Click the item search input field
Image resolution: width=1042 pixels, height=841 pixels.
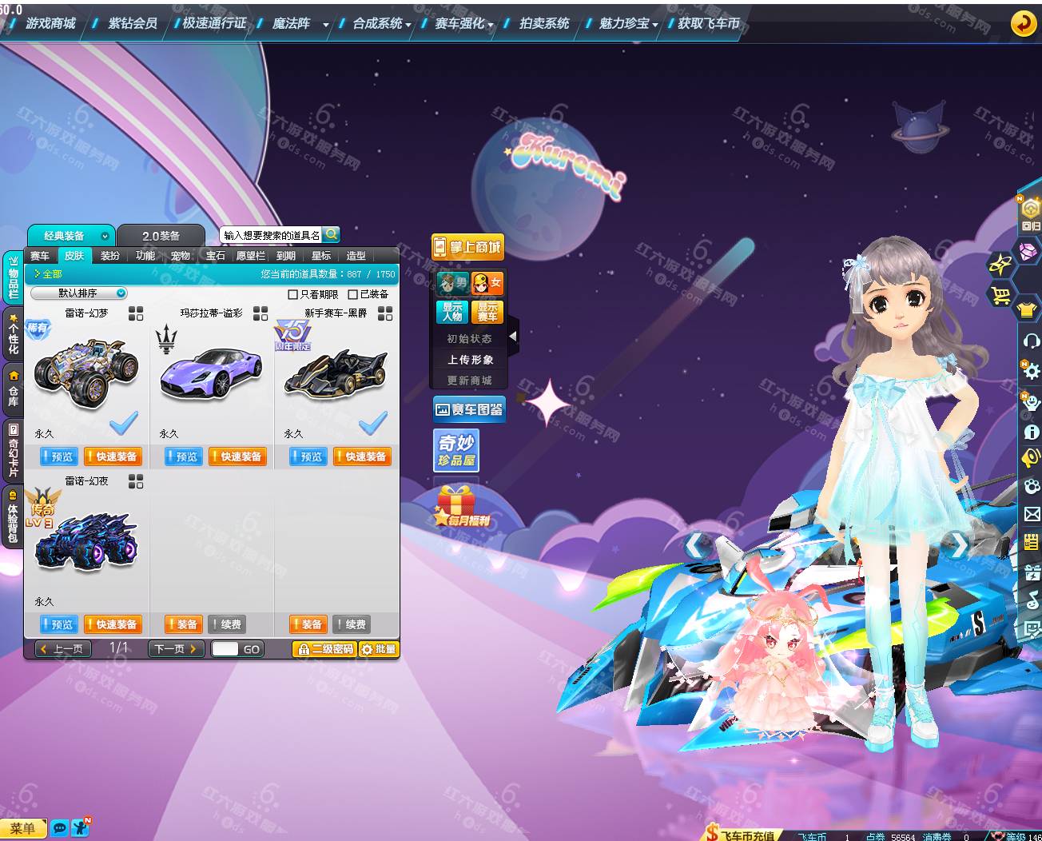[271, 235]
